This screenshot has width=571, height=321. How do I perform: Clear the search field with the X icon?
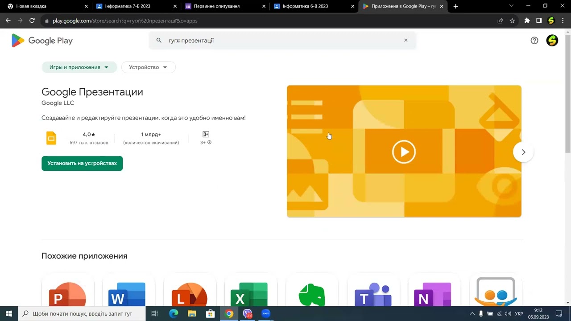pyautogui.click(x=406, y=41)
